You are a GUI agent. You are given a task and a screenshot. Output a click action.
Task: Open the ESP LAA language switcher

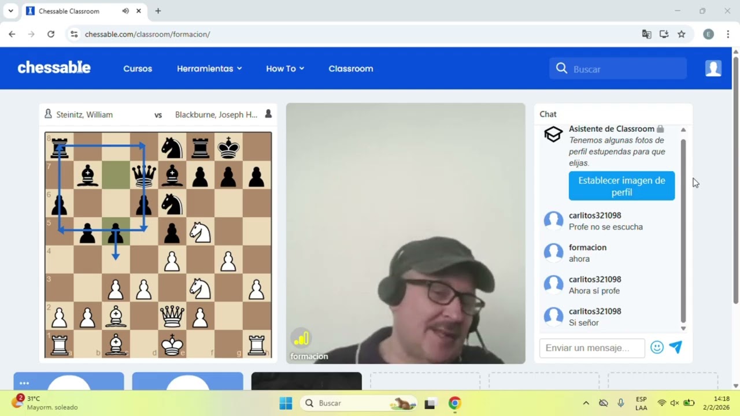pos(641,403)
